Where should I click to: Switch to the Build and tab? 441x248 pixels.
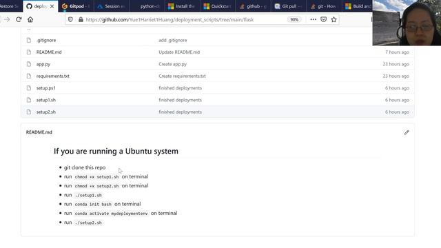(x=358, y=6)
